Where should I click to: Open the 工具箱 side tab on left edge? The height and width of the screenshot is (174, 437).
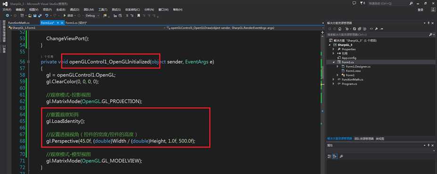point(4,49)
